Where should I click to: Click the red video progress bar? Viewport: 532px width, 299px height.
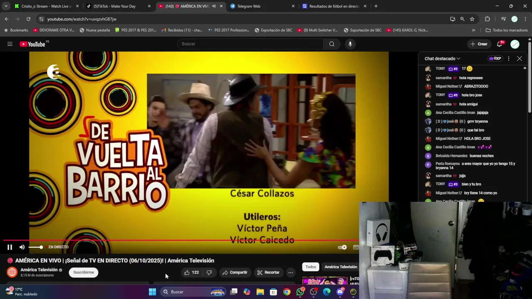pyautogui.click(x=181, y=240)
